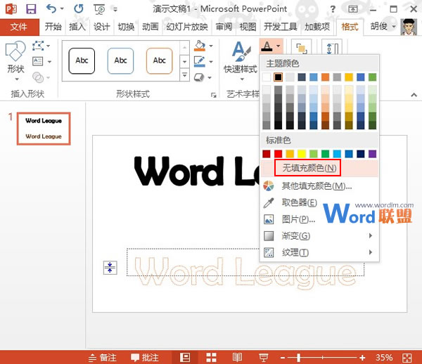Viewport: 422px width, 364px height.
Task: Switch to Normal view in status bar
Action: pos(185,358)
